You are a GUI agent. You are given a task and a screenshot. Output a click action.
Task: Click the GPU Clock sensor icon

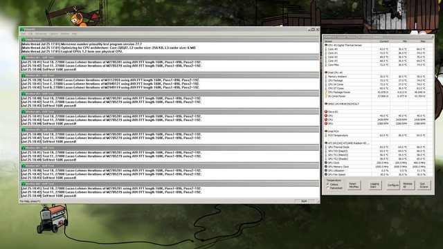[326, 163]
